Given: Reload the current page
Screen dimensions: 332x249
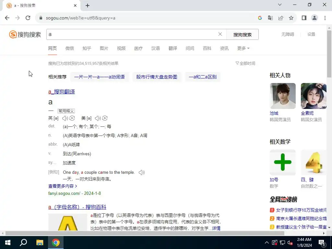Looking at the screenshot, I should (28, 18).
